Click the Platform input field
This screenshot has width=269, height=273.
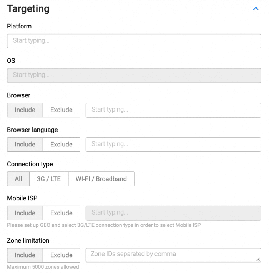[x=134, y=41]
